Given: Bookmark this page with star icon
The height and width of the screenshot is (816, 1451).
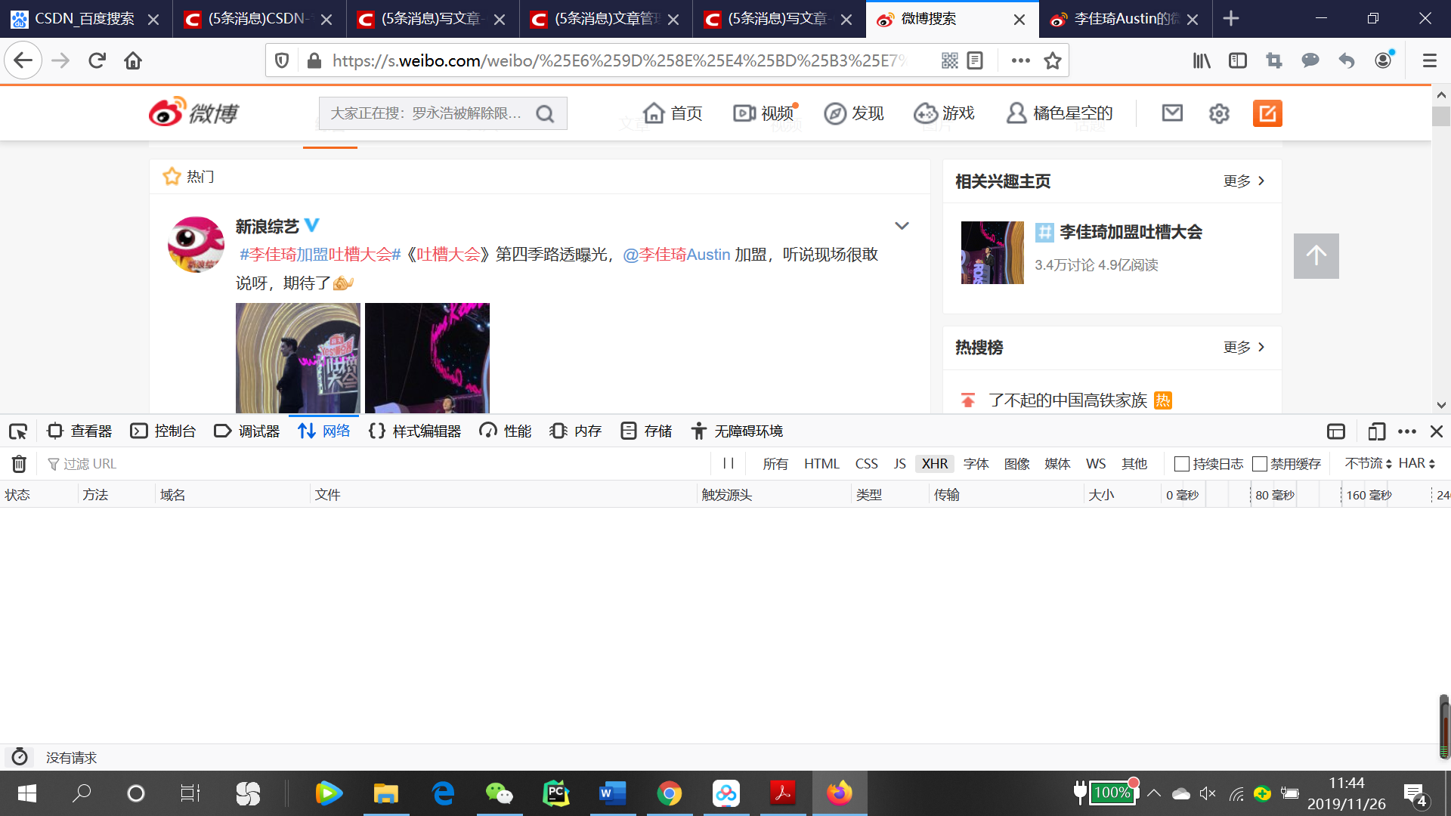Looking at the screenshot, I should 1053,60.
